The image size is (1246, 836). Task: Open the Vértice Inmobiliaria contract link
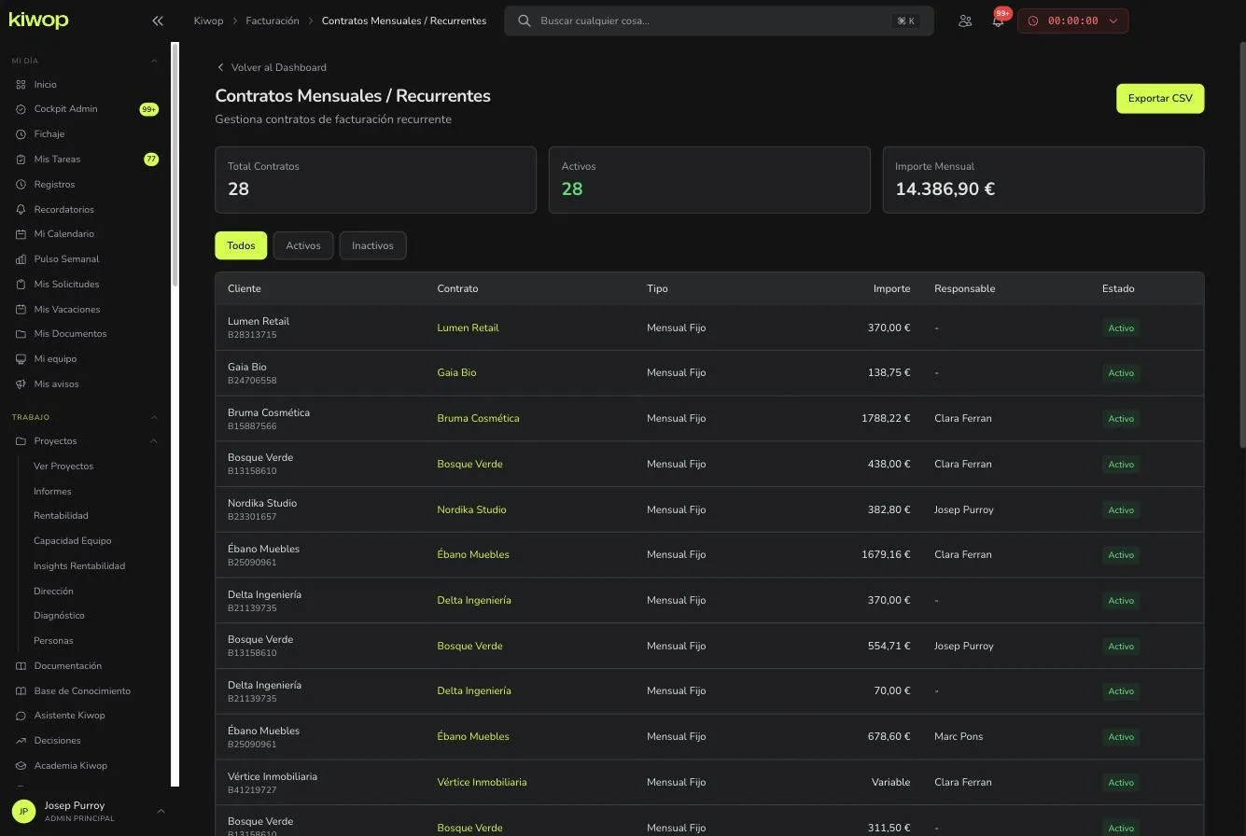[x=482, y=782]
